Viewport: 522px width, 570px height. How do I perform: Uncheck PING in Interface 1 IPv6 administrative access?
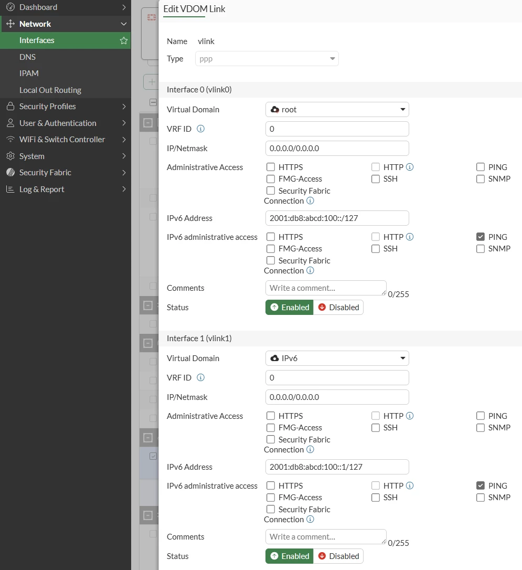pyautogui.click(x=481, y=485)
